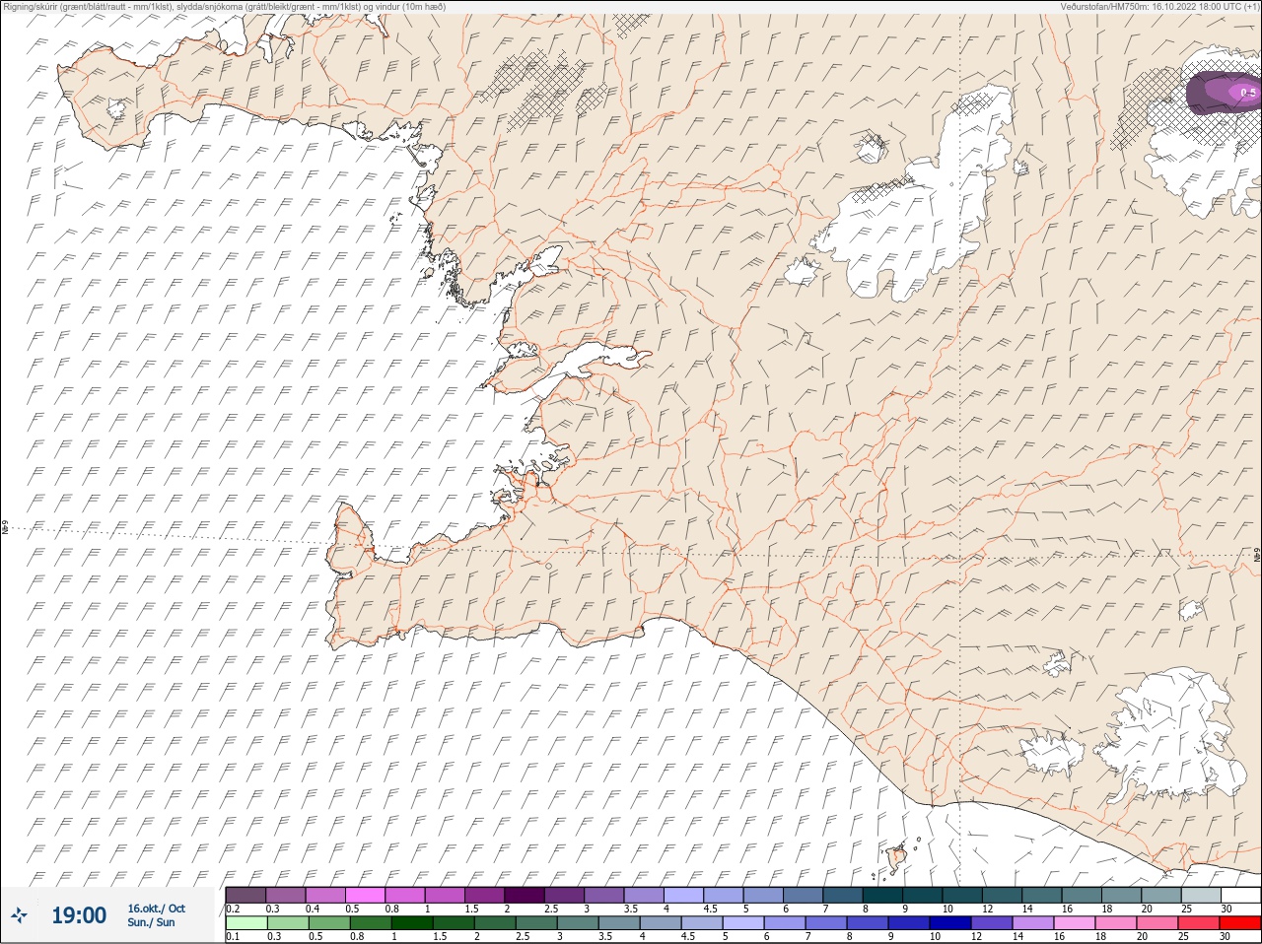The width and height of the screenshot is (1262, 944).
Task: Select the darkest green 1 swatch, lower legend
Action: coord(411,923)
